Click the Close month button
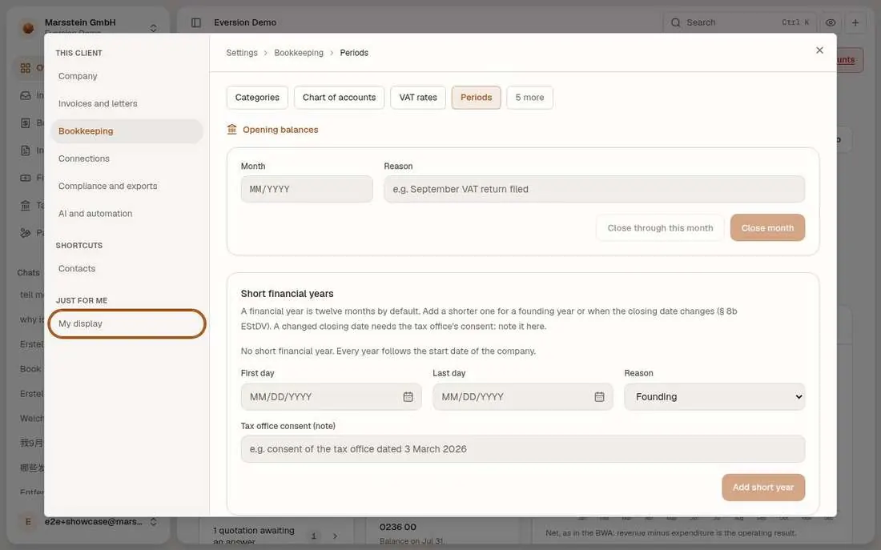This screenshot has height=550, width=881. coord(767,227)
